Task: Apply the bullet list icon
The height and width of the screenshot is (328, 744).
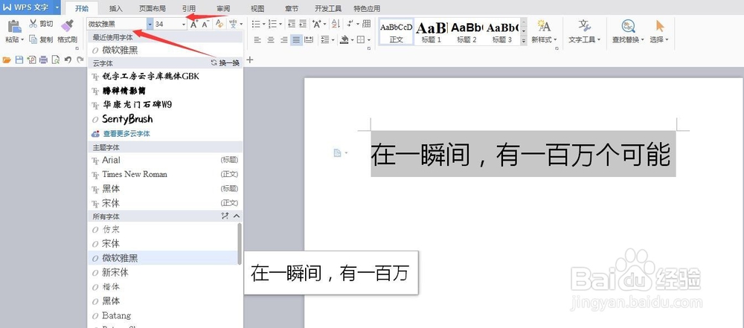Action: point(255,24)
